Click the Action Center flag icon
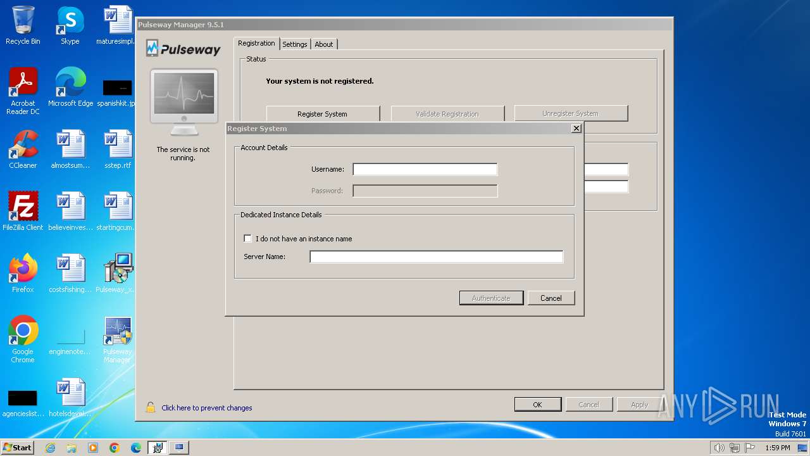 [x=750, y=448]
